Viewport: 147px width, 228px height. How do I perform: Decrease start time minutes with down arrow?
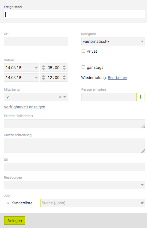point(64,69)
